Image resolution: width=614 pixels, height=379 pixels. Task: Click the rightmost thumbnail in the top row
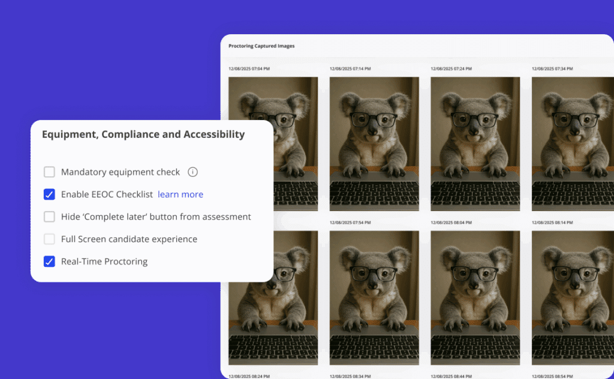tap(573, 144)
